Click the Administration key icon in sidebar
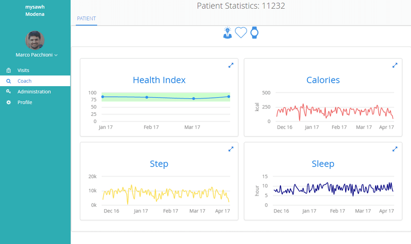This screenshot has height=244, width=411. (9, 91)
